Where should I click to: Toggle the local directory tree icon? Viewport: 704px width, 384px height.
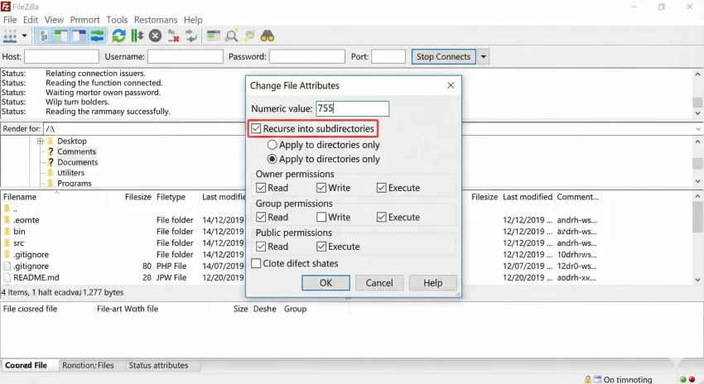point(61,36)
